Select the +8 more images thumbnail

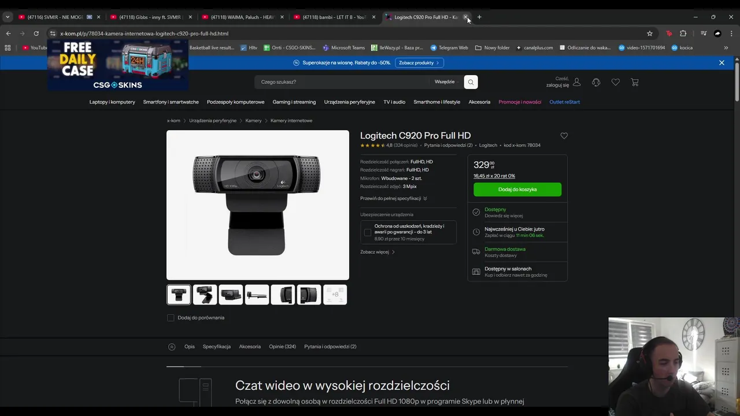pos(335,295)
